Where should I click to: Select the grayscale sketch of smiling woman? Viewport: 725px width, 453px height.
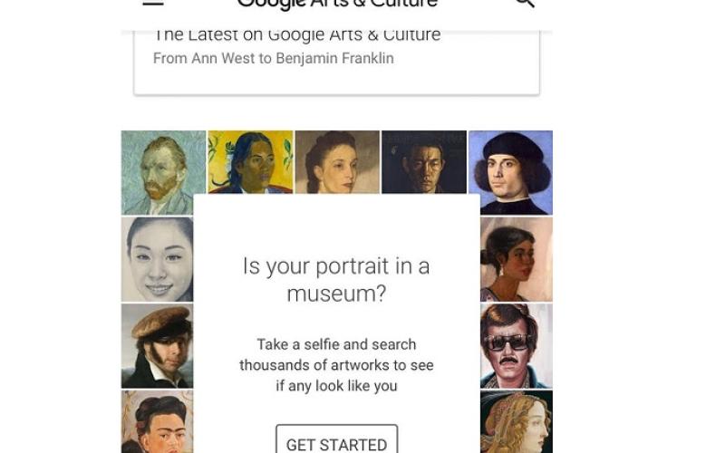click(157, 259)
